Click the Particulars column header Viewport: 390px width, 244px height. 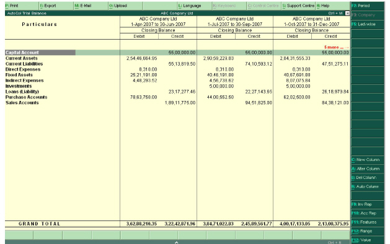click(39, 24)
